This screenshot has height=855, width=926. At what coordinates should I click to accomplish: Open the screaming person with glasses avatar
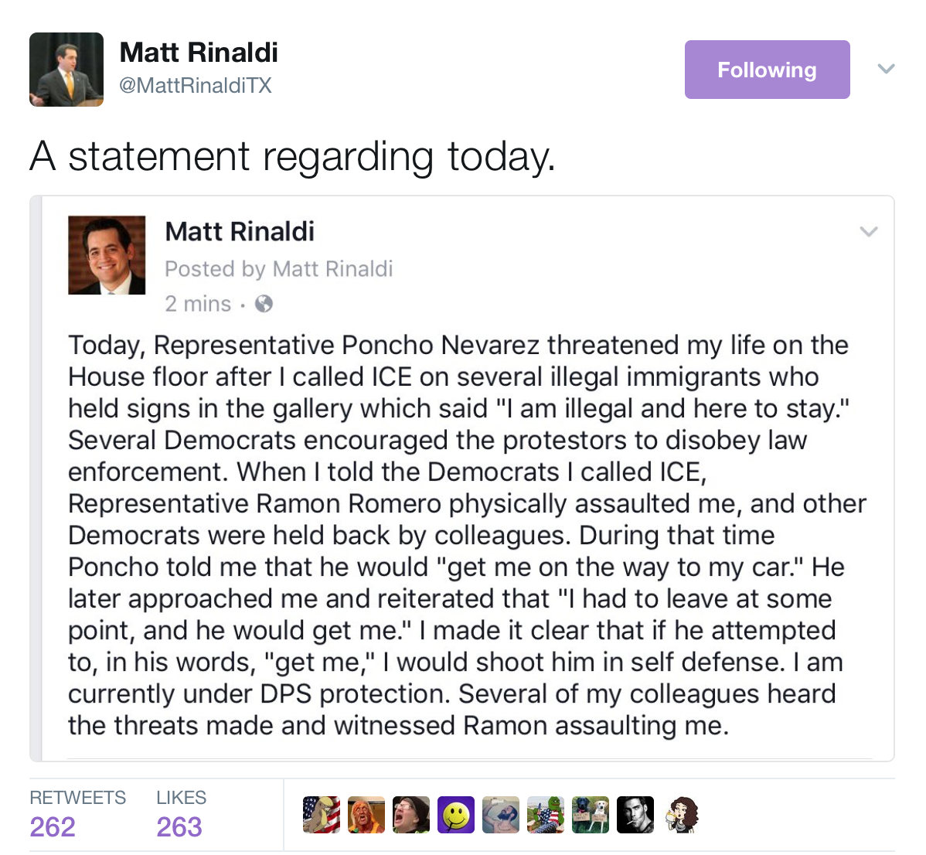(411, 815)
